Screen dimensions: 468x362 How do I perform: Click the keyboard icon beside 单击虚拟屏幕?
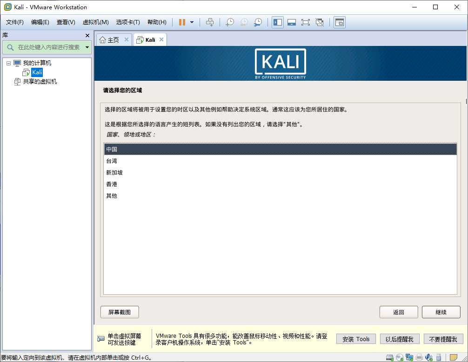(101, 339)
